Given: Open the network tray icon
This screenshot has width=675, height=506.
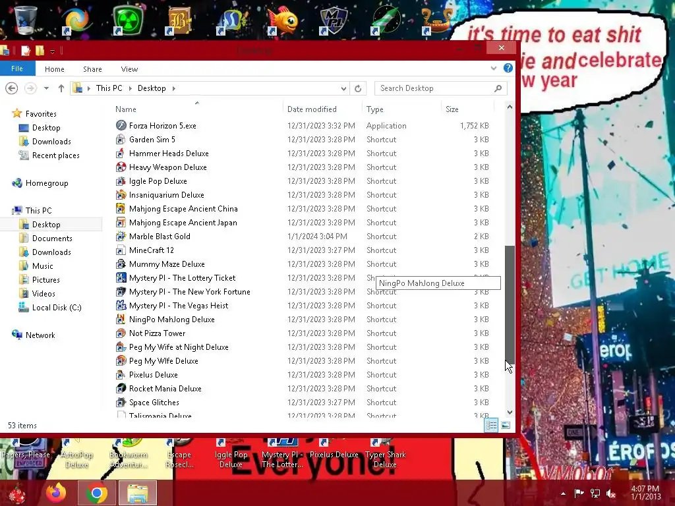Looking at the screenshot, I should coord(595,493).
